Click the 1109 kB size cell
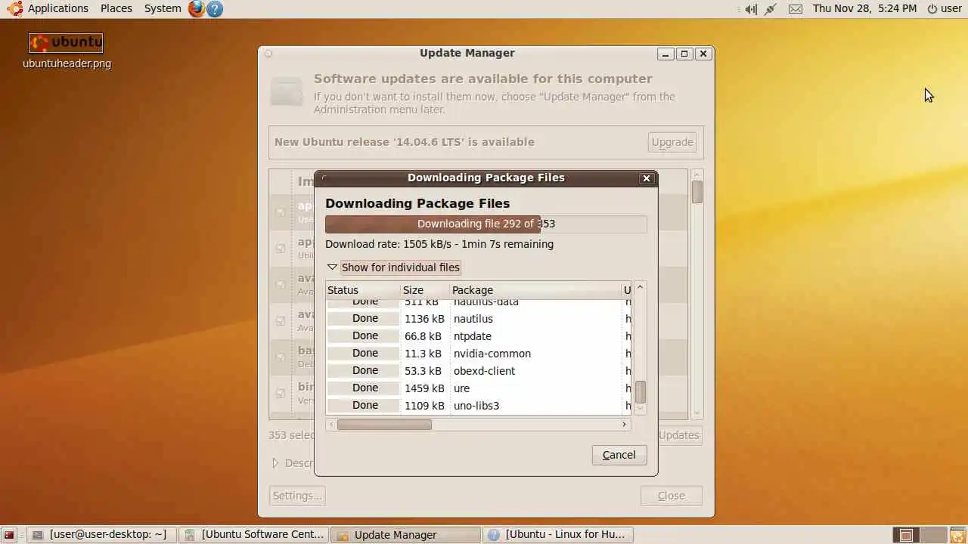 (x=424, y=406)
